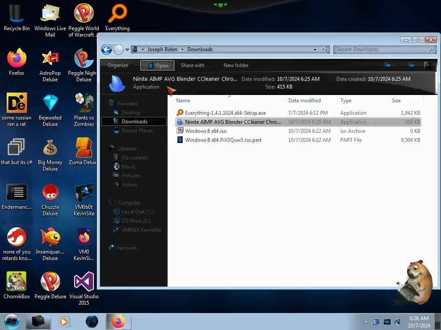Click the volume icon in system tray
The width and height of the screenshot is (441, 330).
398,322
